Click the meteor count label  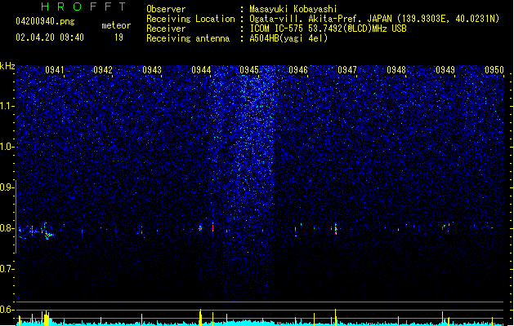(x=116, y=25)
